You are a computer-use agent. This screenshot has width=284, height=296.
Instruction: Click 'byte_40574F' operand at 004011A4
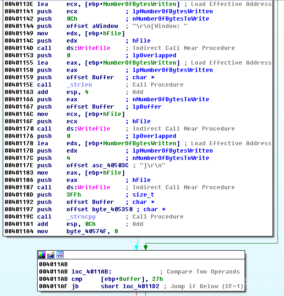[x=86, y=231]
